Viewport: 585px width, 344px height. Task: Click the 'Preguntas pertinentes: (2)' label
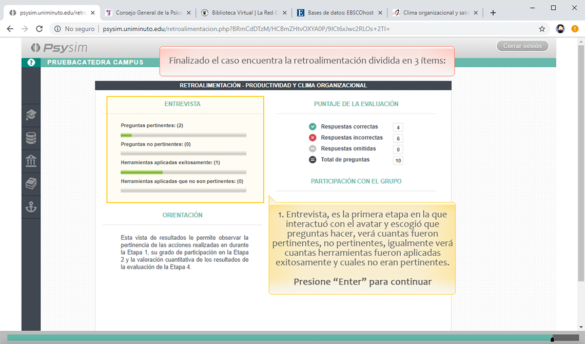pyautogui.click(x=152, y=125)
